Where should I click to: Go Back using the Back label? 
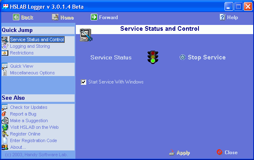click(27, 17)
